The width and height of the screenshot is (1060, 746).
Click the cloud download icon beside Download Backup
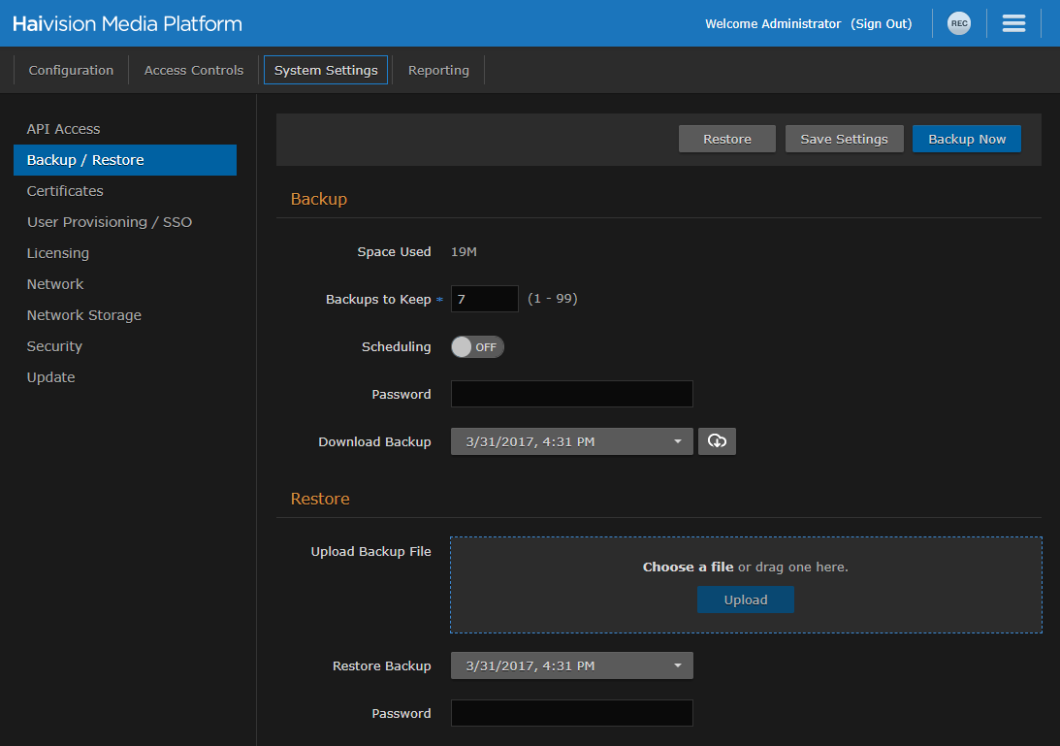coord(717,440)
